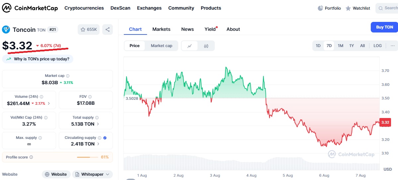
Task: Click Max. supply info icon
Action: pyautogui.click(x=40, y=138)
